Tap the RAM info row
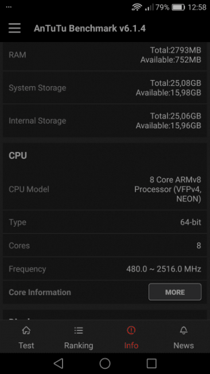 [x=105, y=55]
